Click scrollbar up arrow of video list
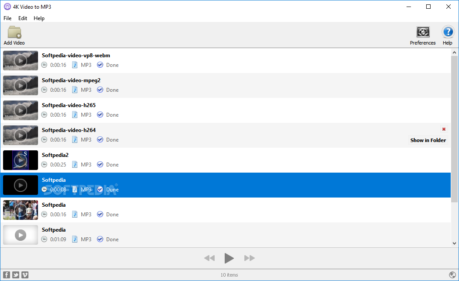 (454, 53)
